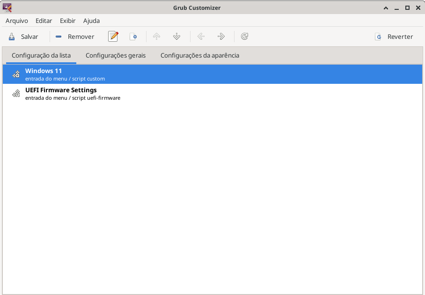The height and width of the screenshot is (295, 425).
Task: Click the Reverter button
Action: [x=394, y=37]
